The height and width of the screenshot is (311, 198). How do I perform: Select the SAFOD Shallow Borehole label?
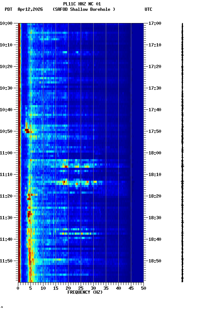coord(84,9)
